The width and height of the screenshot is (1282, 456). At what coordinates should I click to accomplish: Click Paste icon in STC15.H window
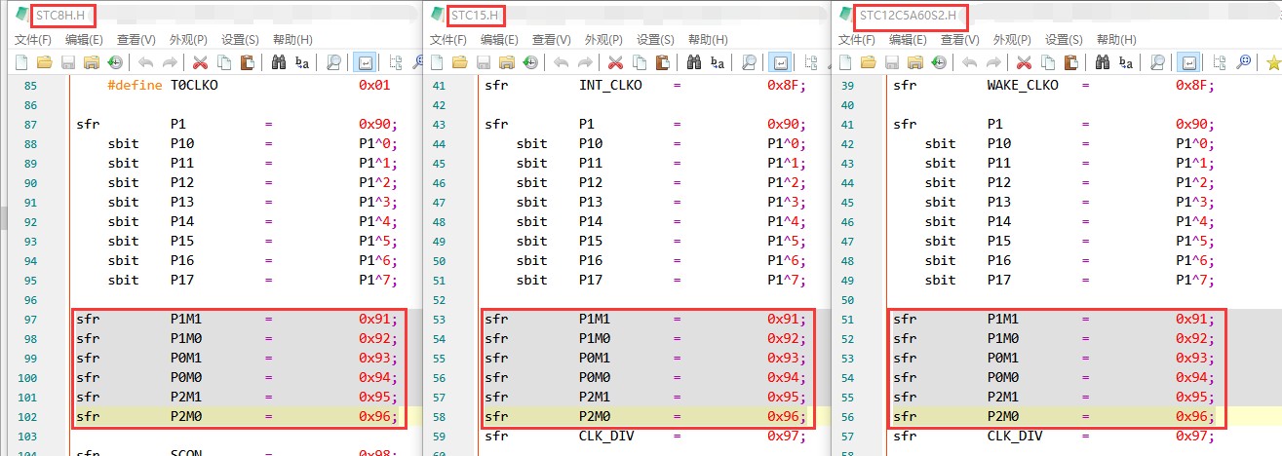click(663, 62)
